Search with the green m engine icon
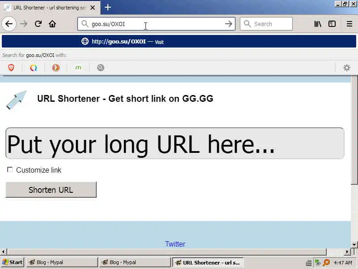Viewport: 358px width, 269px height. click(x=78, y=68)
